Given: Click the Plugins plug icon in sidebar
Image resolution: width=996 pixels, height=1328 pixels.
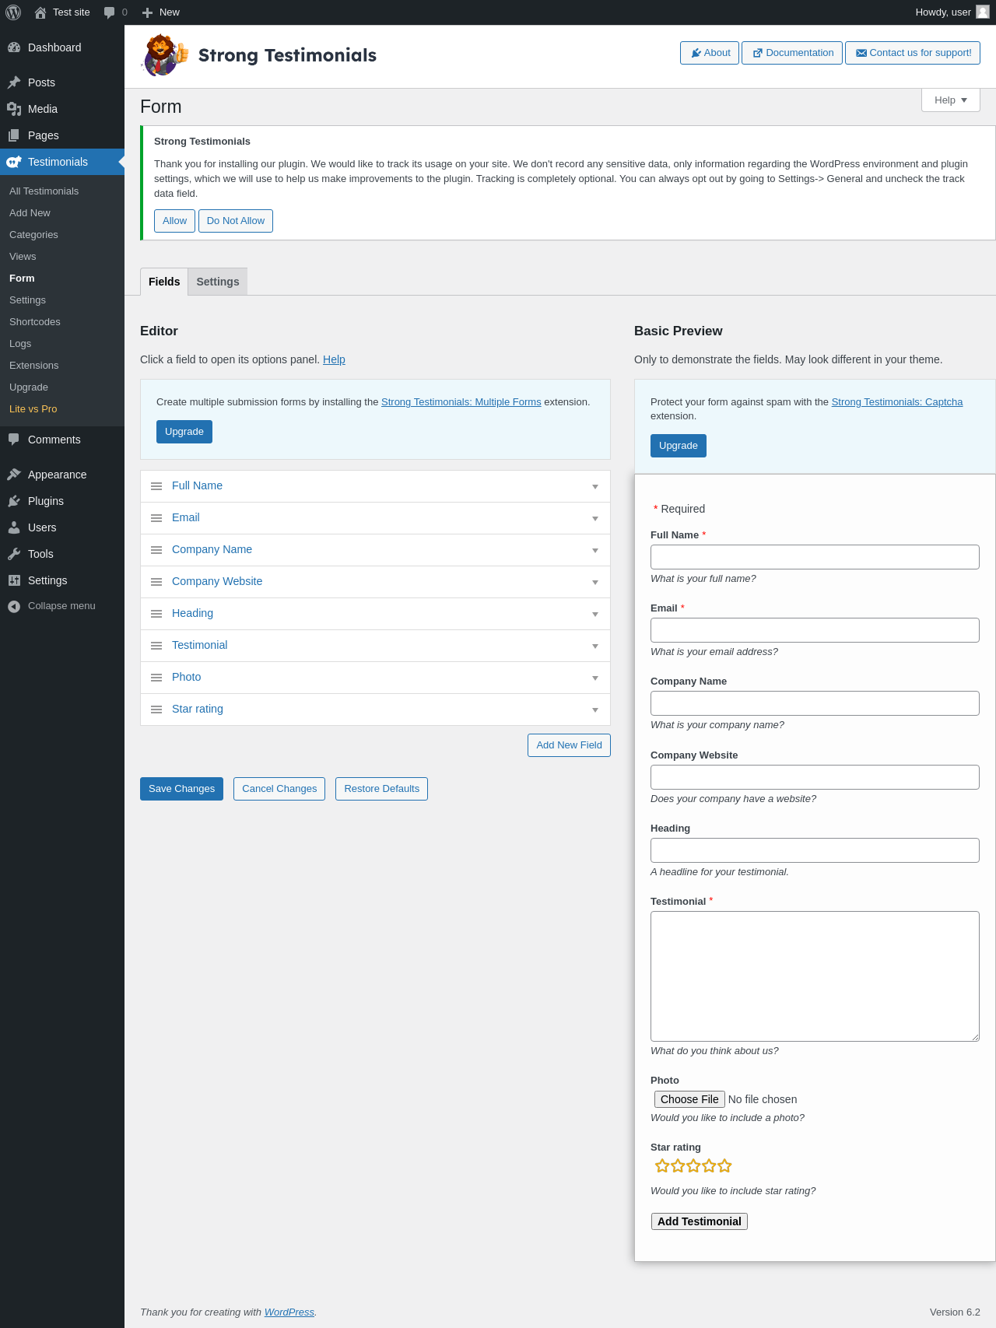Looking at the screenshot, I should coord(14,501).
